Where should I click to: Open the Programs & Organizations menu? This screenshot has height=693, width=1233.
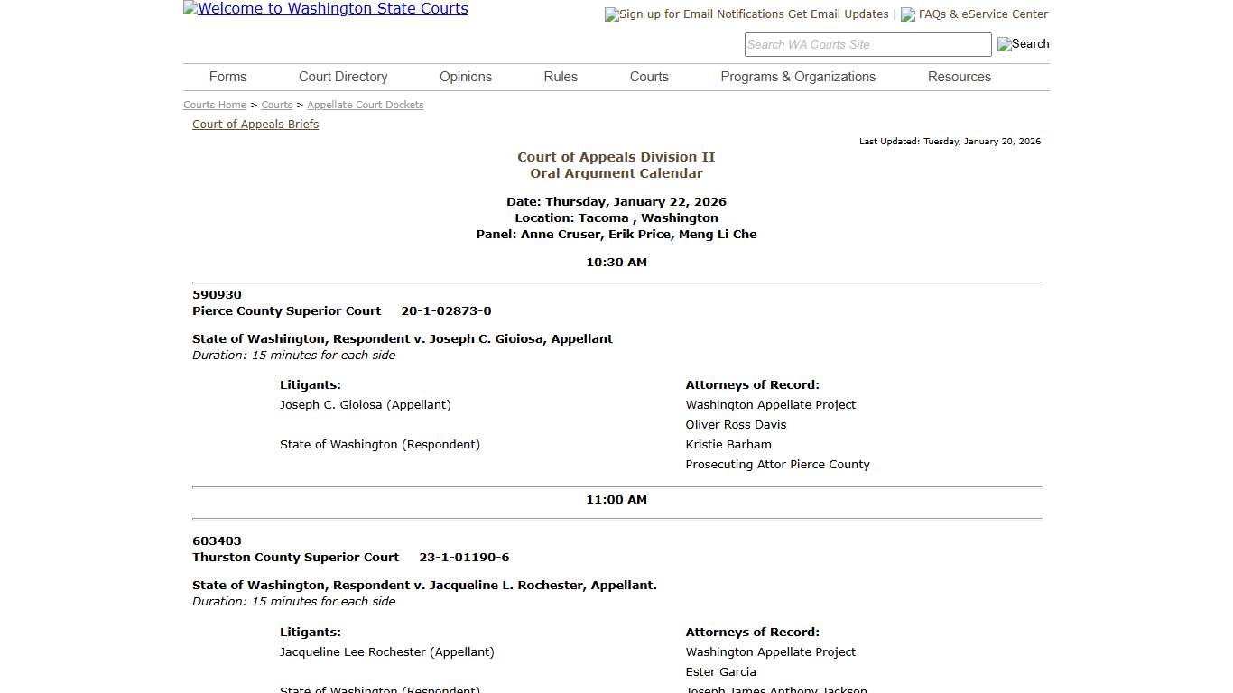coord(798,77)
